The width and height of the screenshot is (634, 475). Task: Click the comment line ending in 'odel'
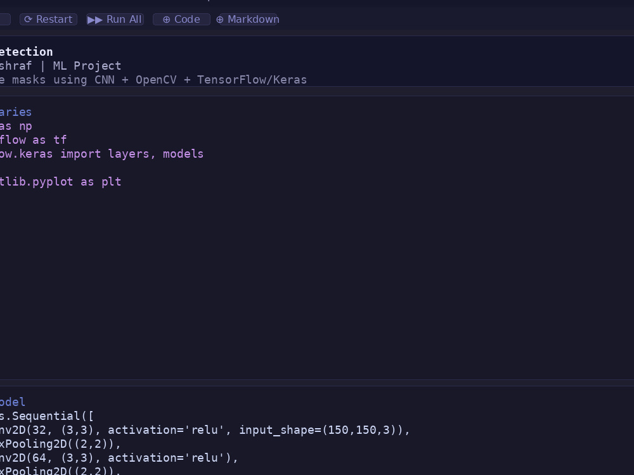tap(13, 402)
